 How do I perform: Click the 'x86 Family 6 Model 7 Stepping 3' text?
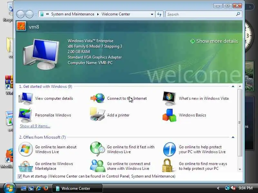pos(95,46)
